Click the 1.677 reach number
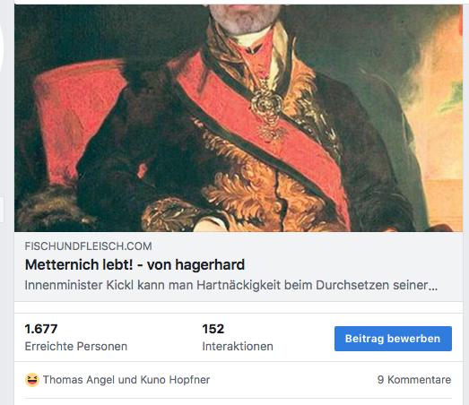The width and height of the screenshot is (469, 405). 41,329
